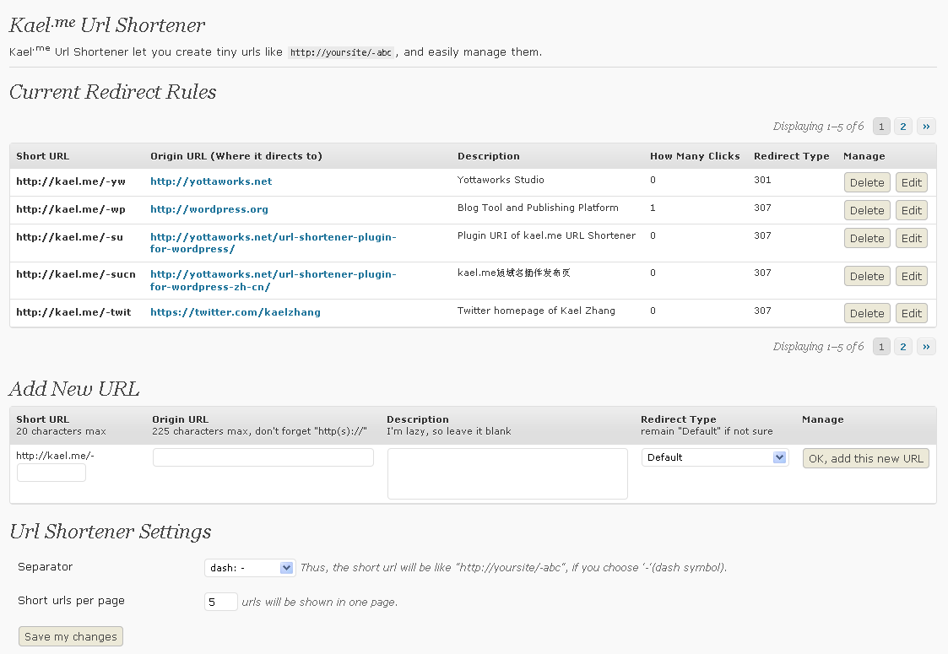This screenshot has height=654, width=948.
Task: Click the Short URL column header
Action: 43,156
